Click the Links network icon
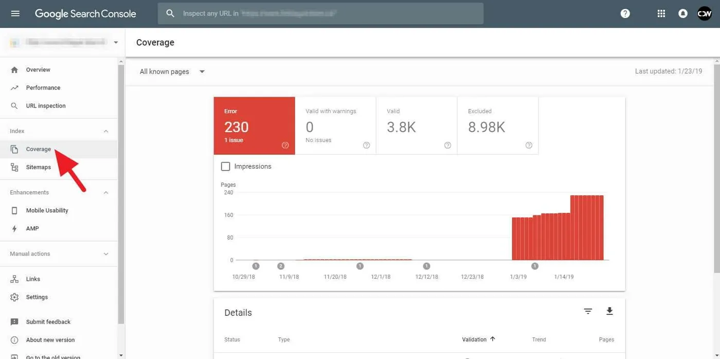720x359 pixels. point(14,279)
